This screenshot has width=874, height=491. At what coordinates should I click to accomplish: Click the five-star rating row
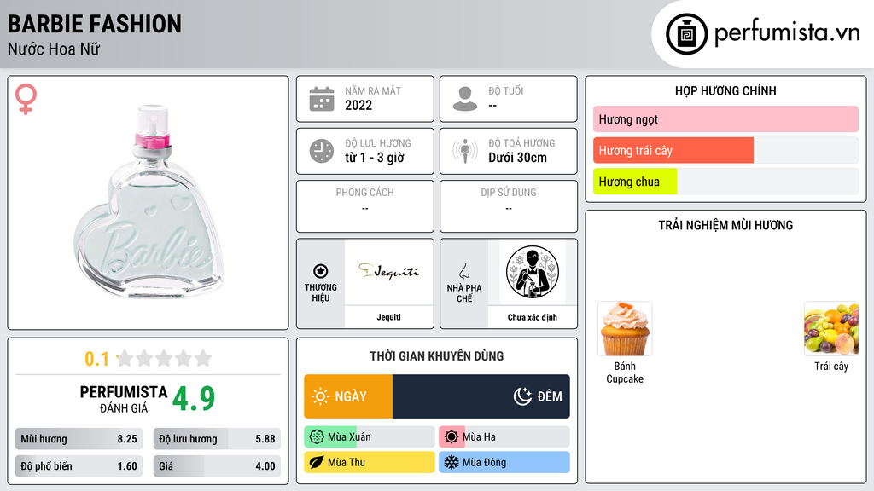(x=164, y=358)
